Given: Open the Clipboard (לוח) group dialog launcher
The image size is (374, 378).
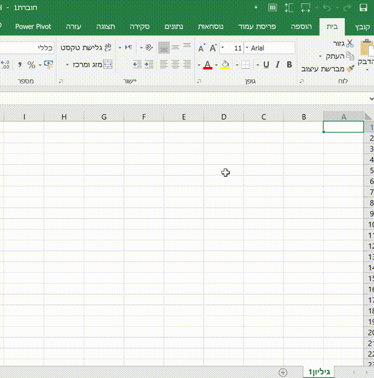Looking at the screenshot, I should point(302,81).
